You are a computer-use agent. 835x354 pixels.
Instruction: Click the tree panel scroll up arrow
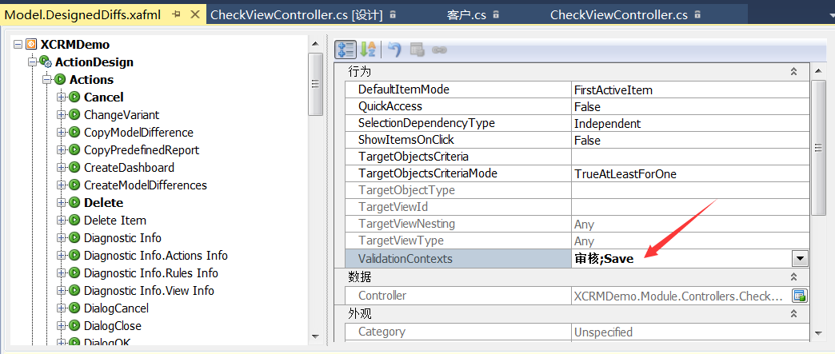315,44
